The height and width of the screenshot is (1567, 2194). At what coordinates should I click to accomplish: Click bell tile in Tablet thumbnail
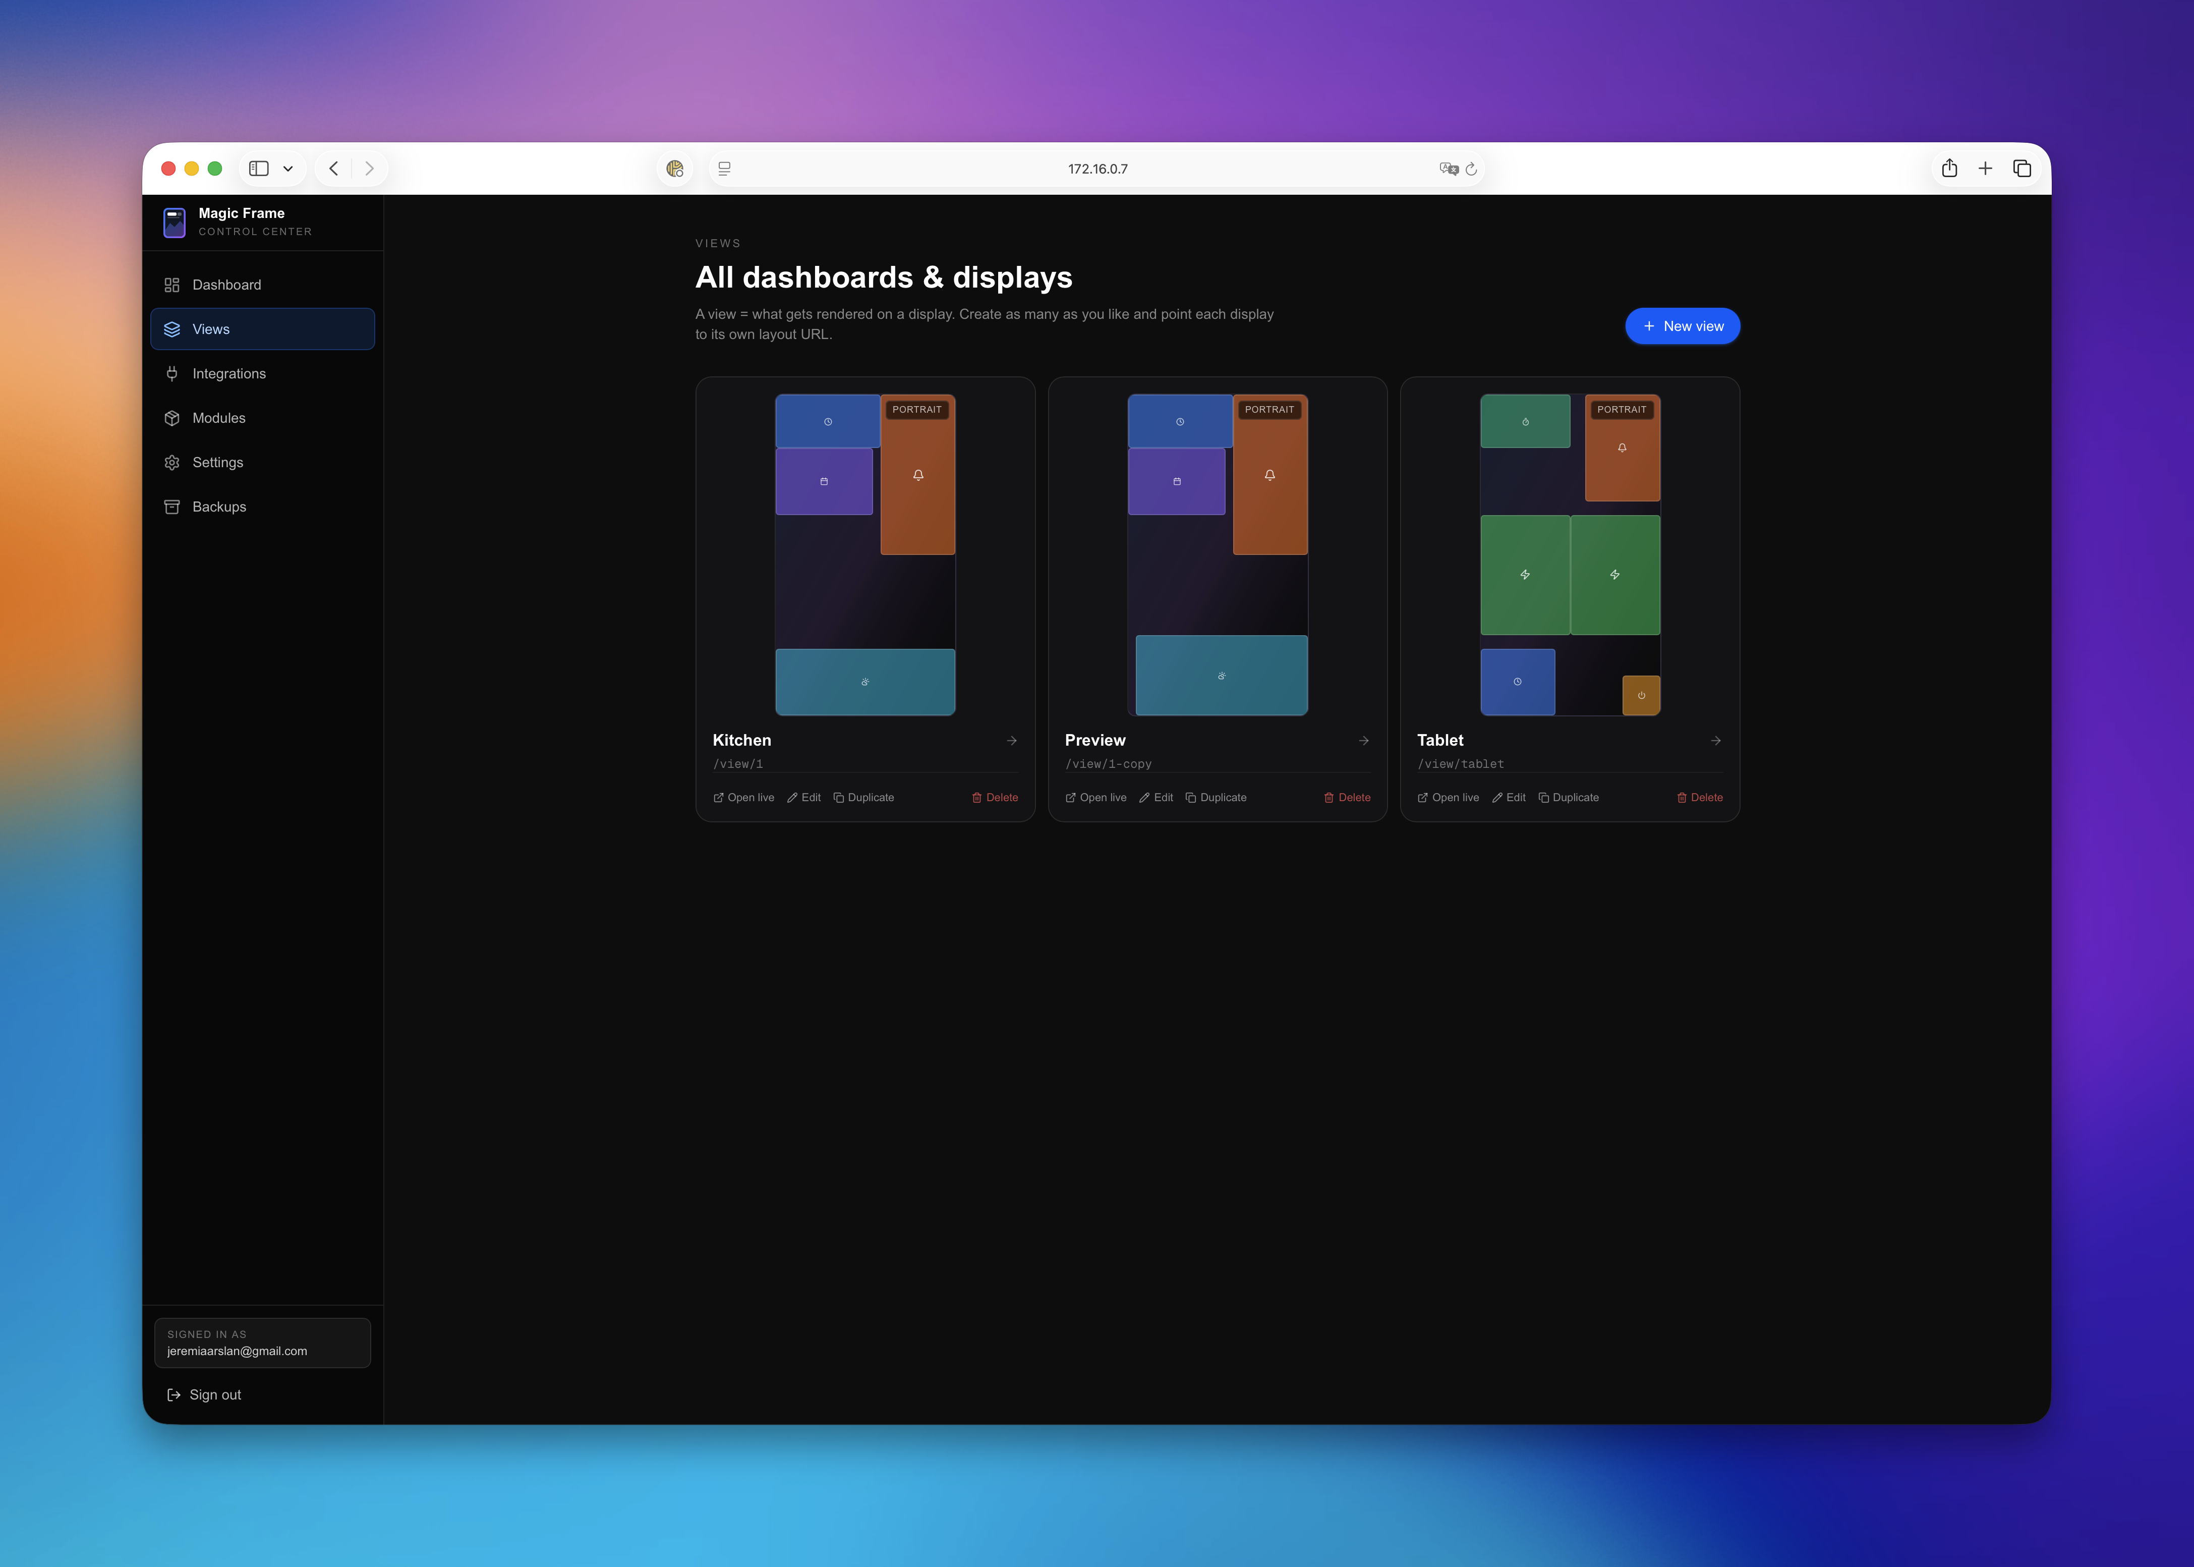click(1622, 447)
